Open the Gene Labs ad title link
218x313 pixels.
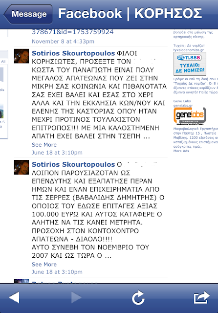coord(182,101)
